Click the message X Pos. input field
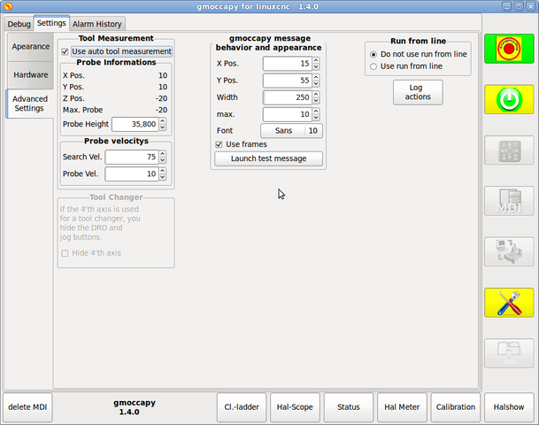This screenshot has height=425, width=539. pos(288,64)
